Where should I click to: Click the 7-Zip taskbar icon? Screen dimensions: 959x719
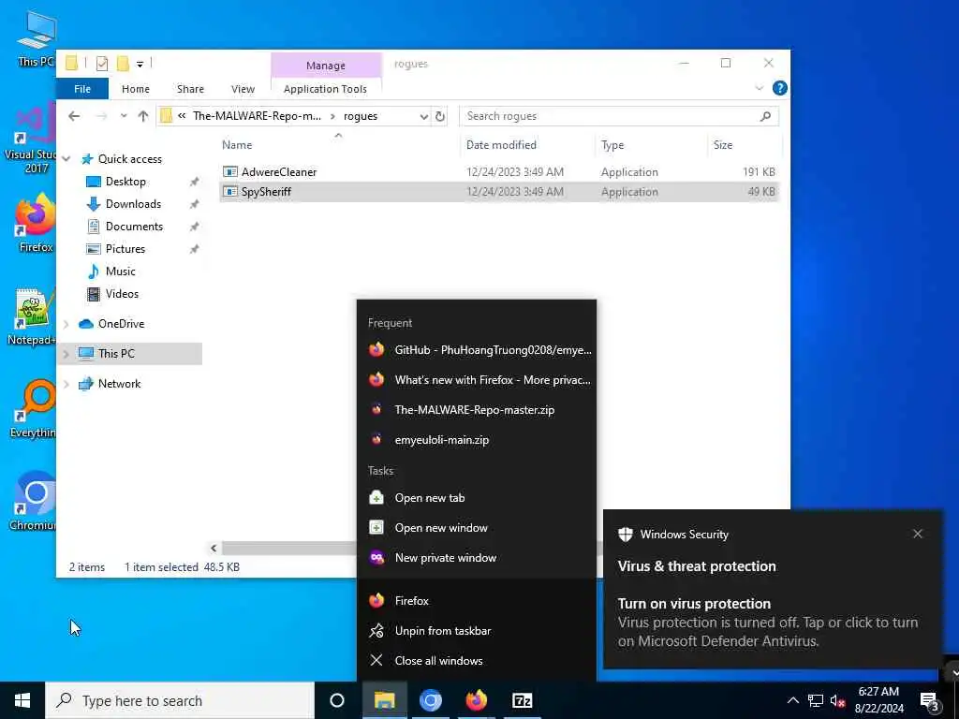(x=523, y=700)
